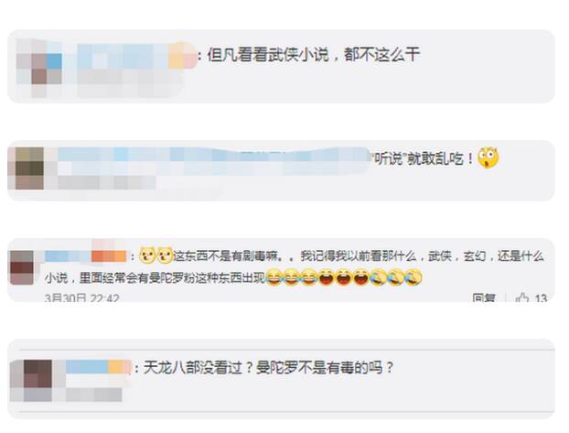Click the first open-mouth laughing emoji

coord(326,277)
